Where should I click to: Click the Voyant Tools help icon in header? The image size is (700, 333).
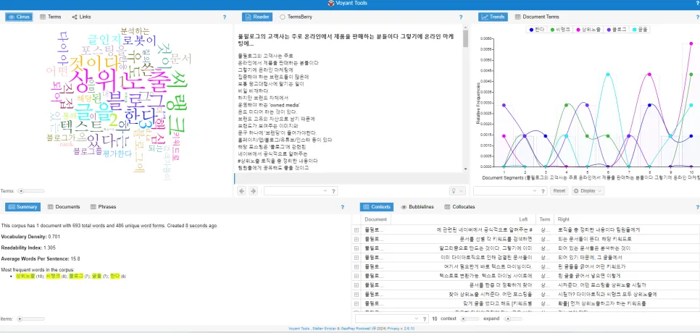coord(697,3)
